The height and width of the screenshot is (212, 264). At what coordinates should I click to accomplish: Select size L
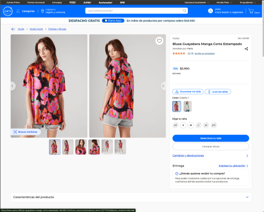(198, 125)
